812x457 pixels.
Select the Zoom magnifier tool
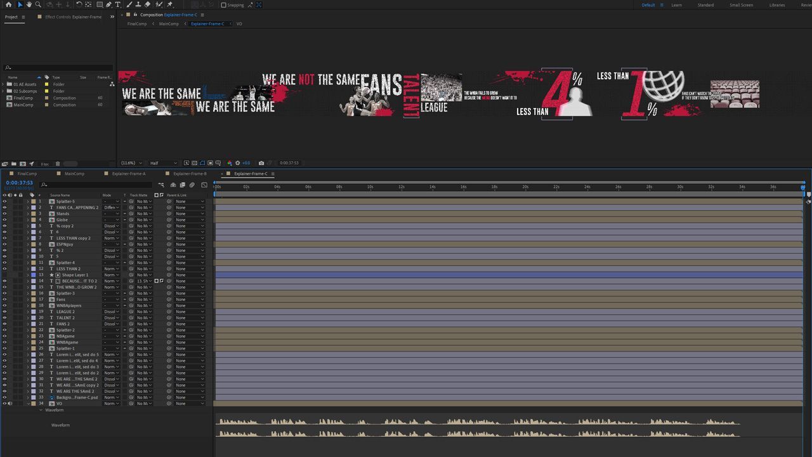tap(38, 4)
